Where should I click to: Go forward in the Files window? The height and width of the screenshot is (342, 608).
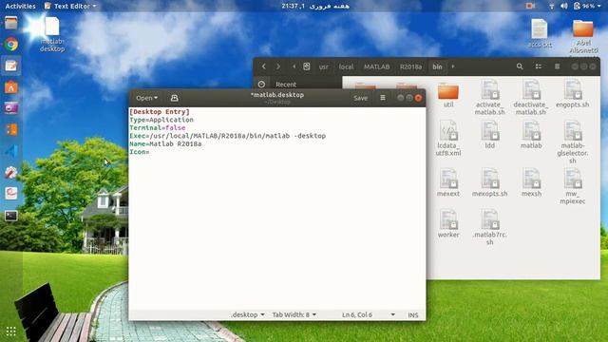click(x=278, y=66)
